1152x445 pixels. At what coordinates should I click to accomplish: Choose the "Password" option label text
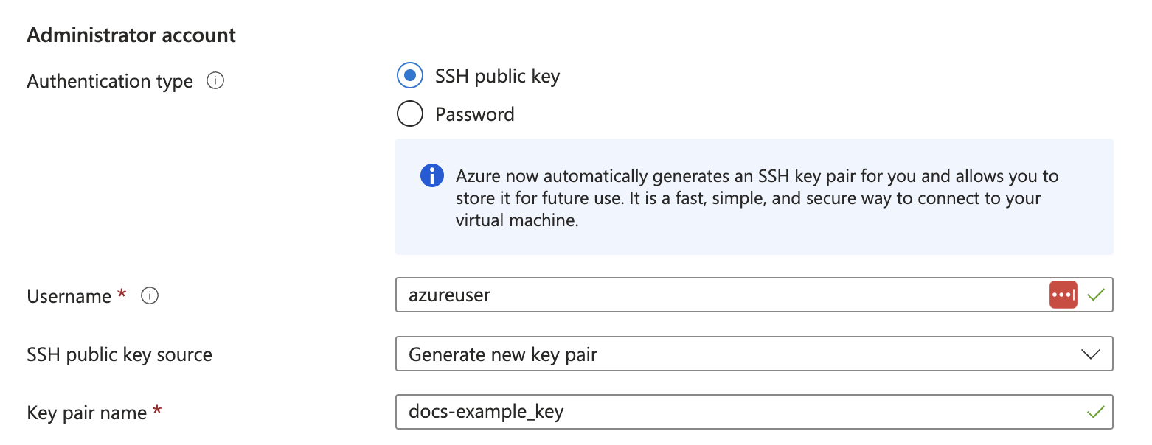click(x=475, y=114)
